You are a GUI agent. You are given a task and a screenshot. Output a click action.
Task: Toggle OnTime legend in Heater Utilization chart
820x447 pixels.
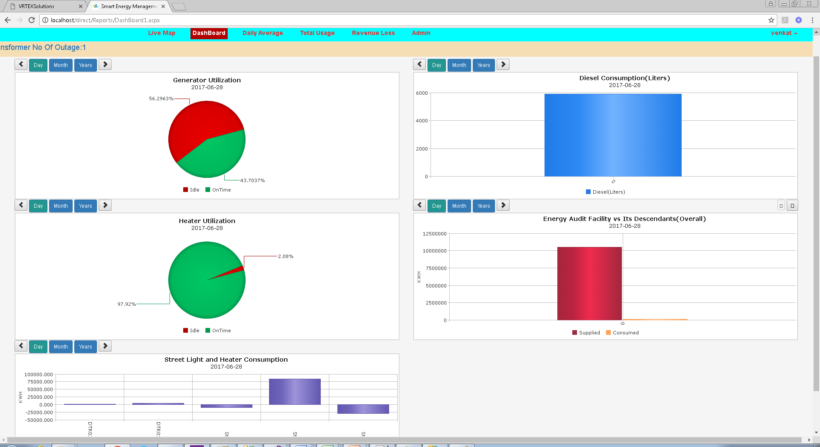tap(218, 331)
